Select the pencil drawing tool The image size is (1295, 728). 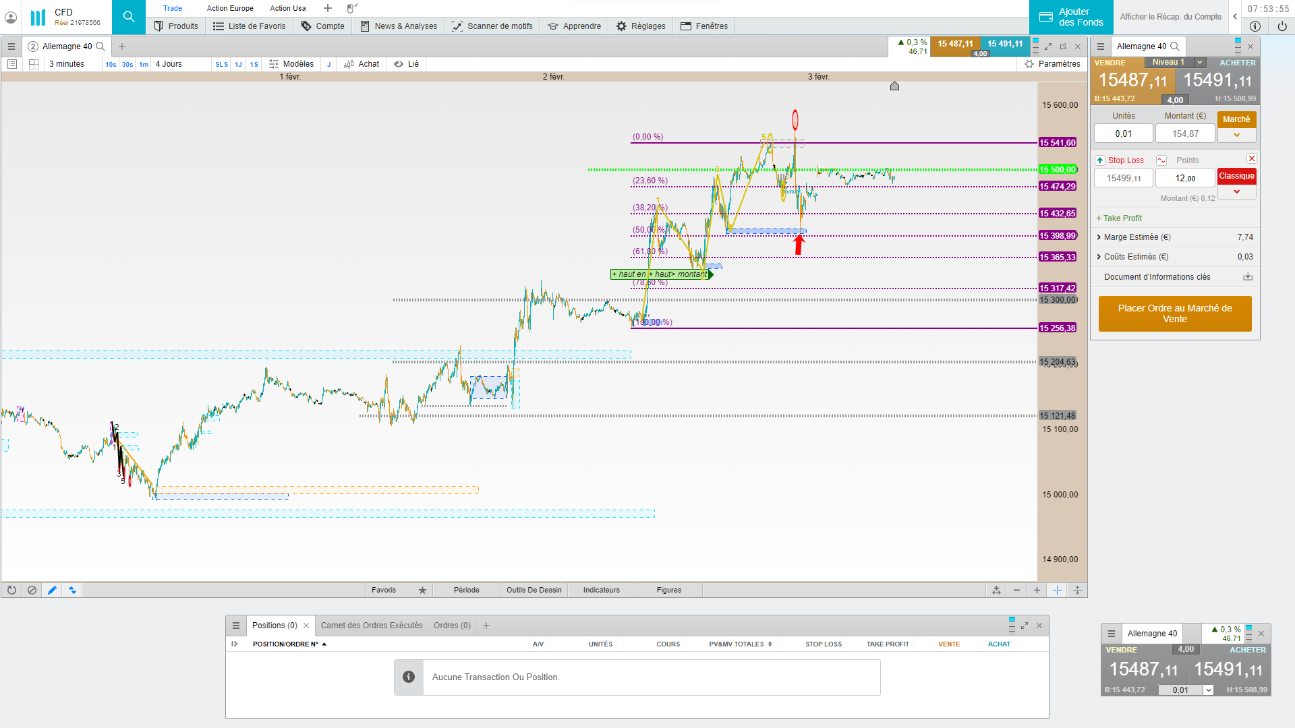click(x=52, y=590)
